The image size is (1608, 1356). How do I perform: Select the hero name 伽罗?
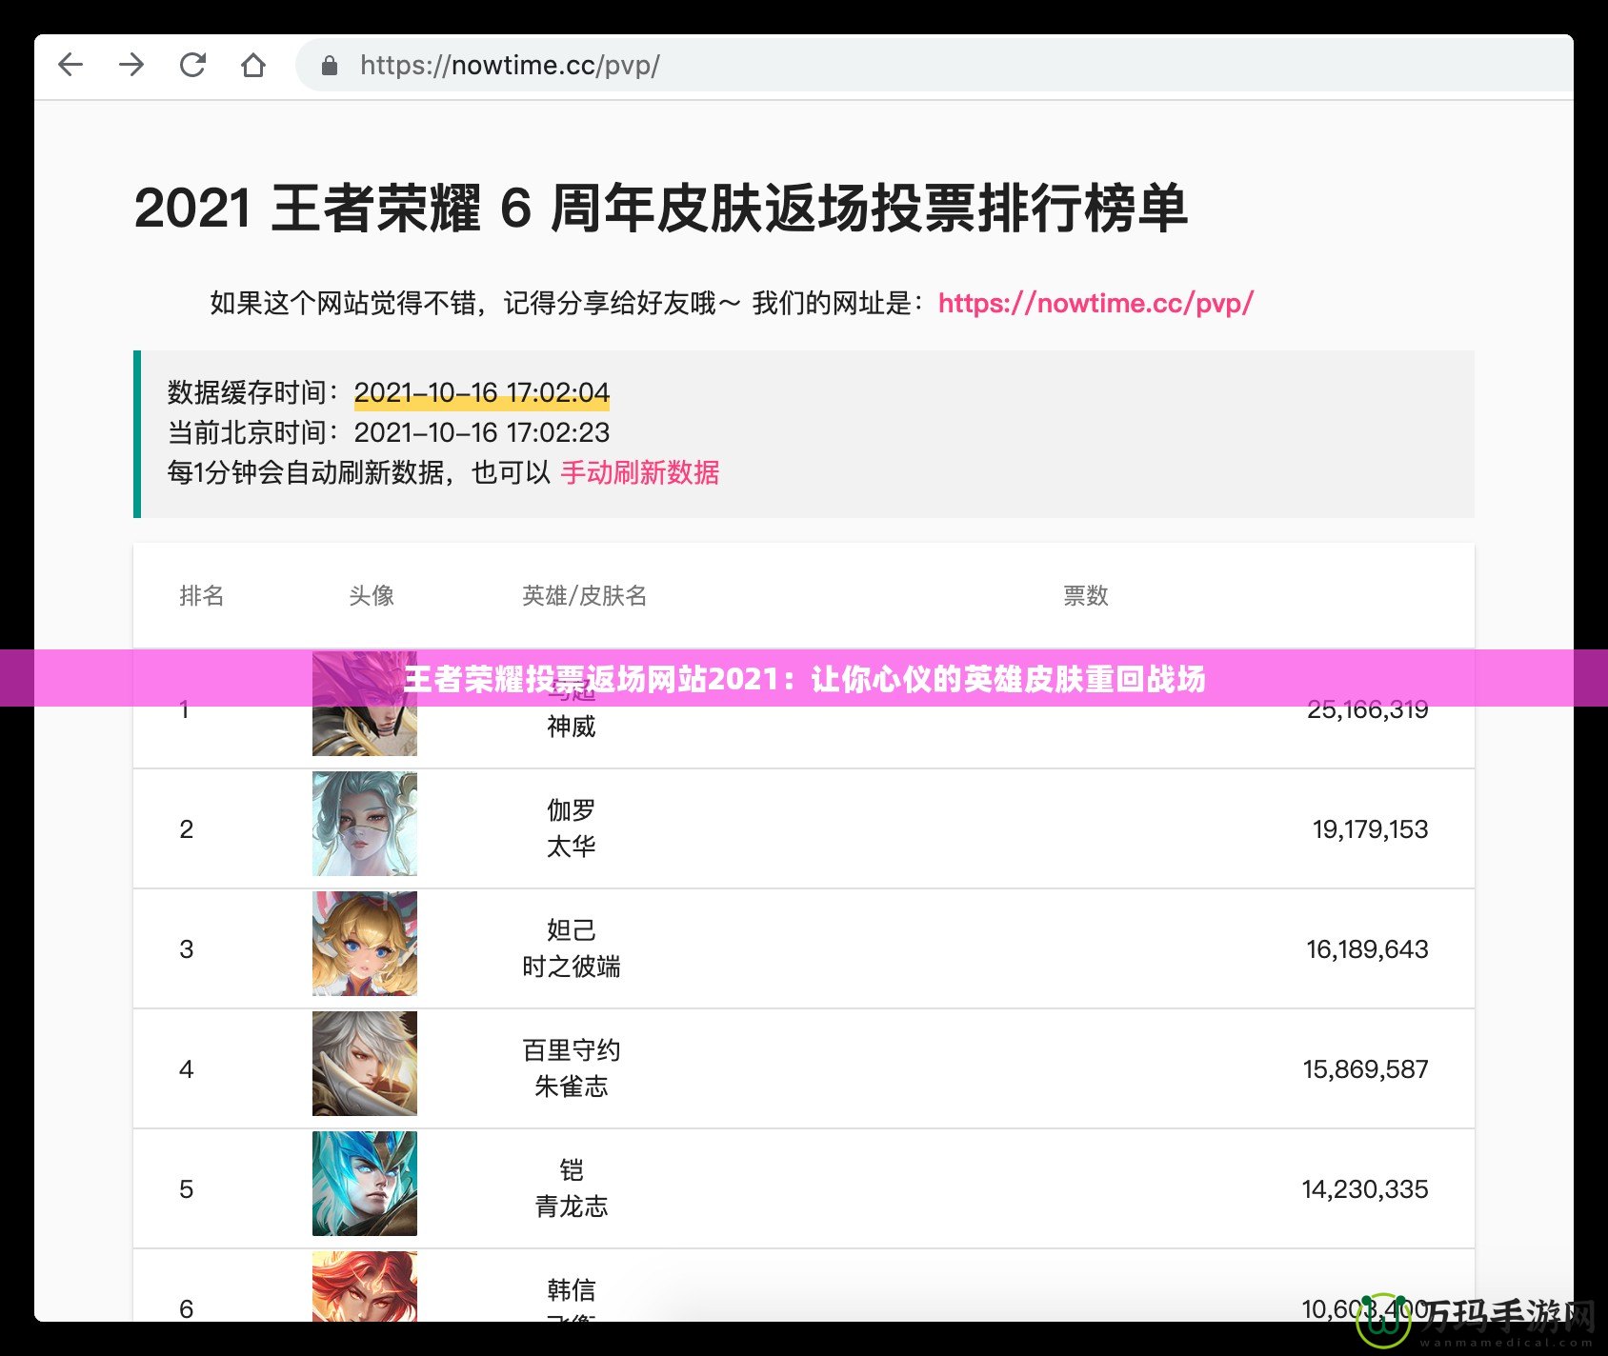(x=572, y=810)
